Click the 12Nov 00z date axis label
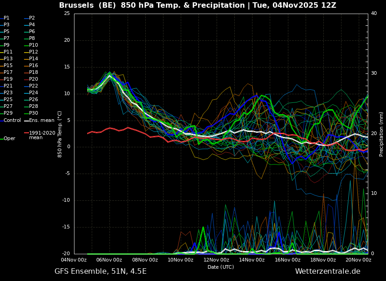This screenshot has width=386, height=281. 216,260
